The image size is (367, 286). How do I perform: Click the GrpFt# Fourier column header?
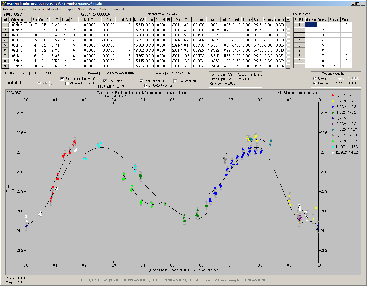tap(299, 20)
